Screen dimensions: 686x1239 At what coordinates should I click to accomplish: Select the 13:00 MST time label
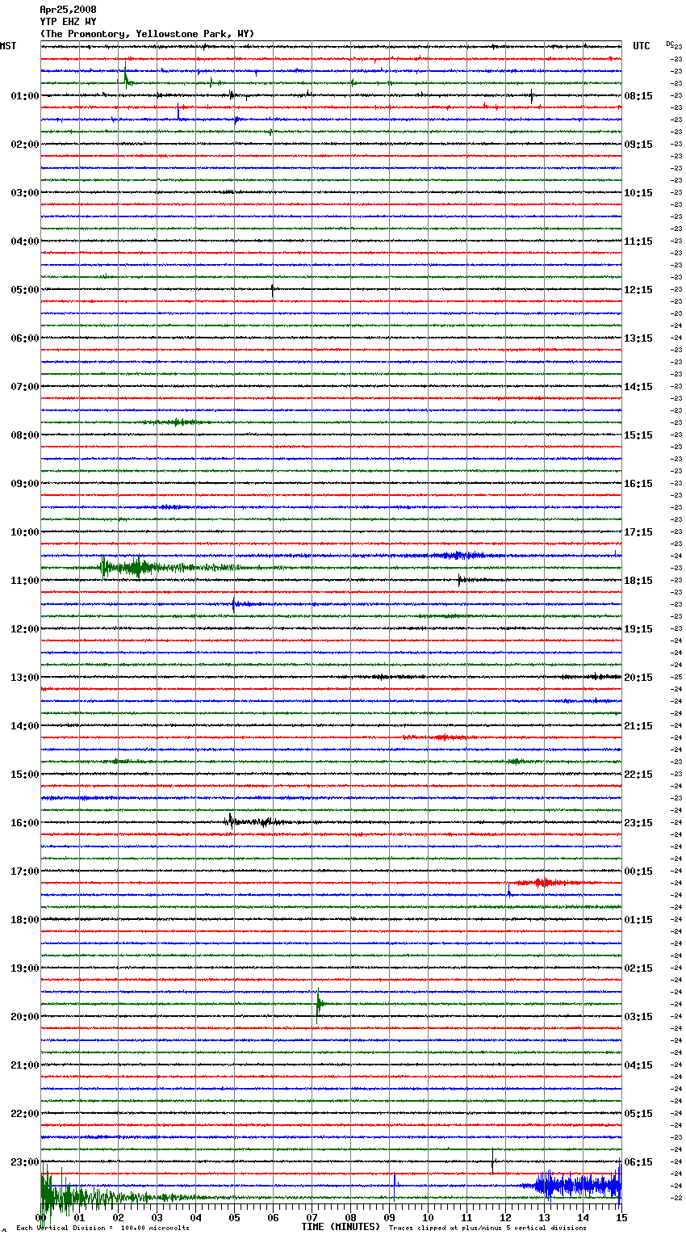click(24, 678)
